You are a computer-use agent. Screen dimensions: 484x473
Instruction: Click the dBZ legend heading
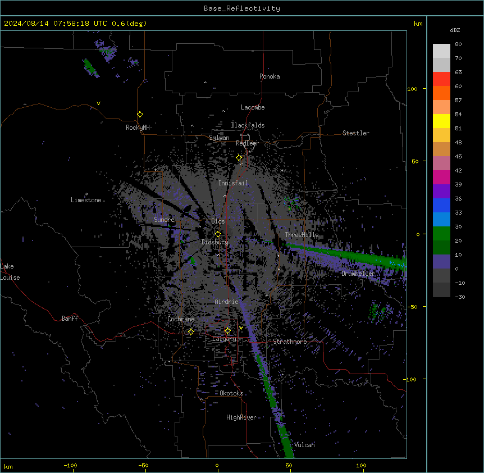click(455, 30)
